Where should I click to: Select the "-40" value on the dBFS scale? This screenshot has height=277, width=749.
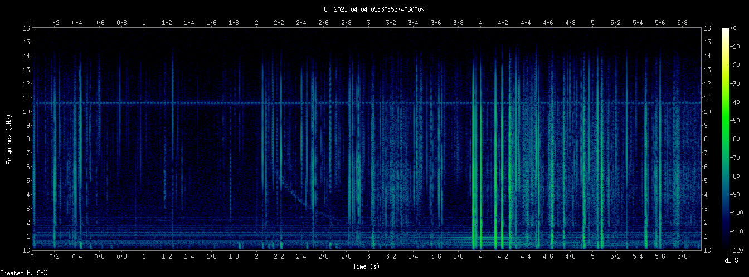(736, 102)
